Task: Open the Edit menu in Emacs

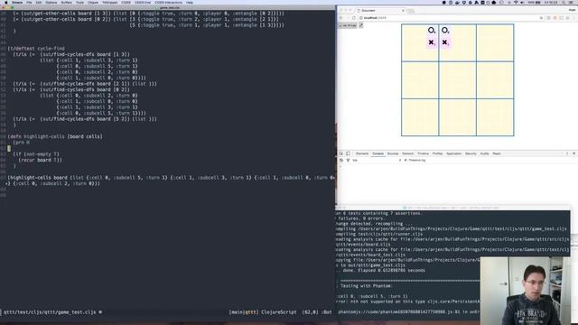Action: 38,2
